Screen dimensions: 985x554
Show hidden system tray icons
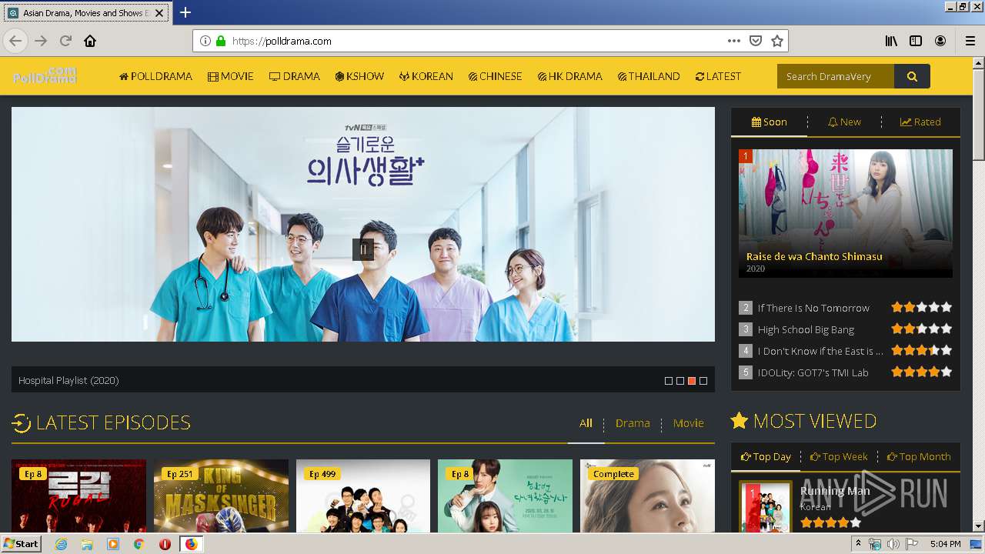coord(858,544)
